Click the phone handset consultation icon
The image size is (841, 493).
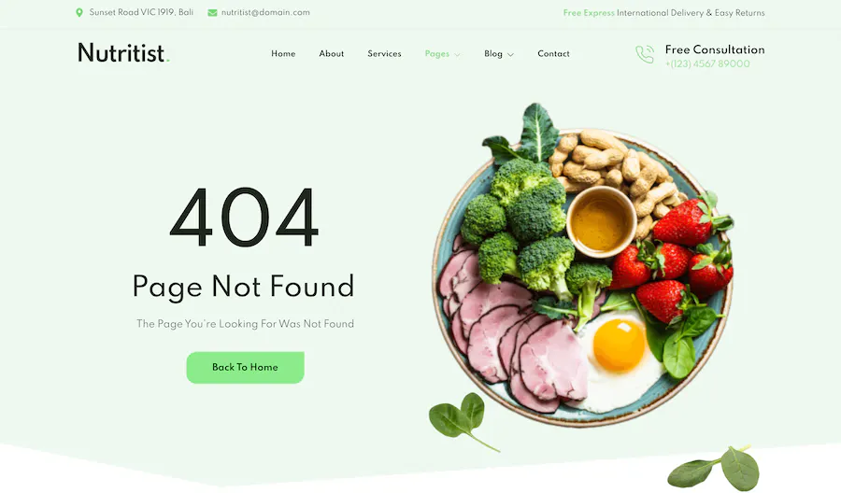645,55
